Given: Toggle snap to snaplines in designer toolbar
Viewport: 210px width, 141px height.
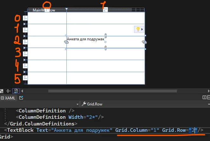Looking at the screenshot, I should 9,91.
